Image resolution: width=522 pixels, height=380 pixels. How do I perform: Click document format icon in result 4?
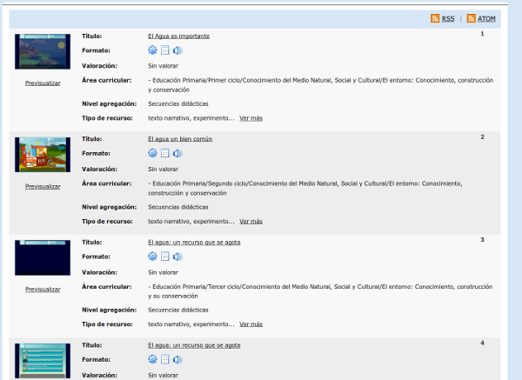165,359
